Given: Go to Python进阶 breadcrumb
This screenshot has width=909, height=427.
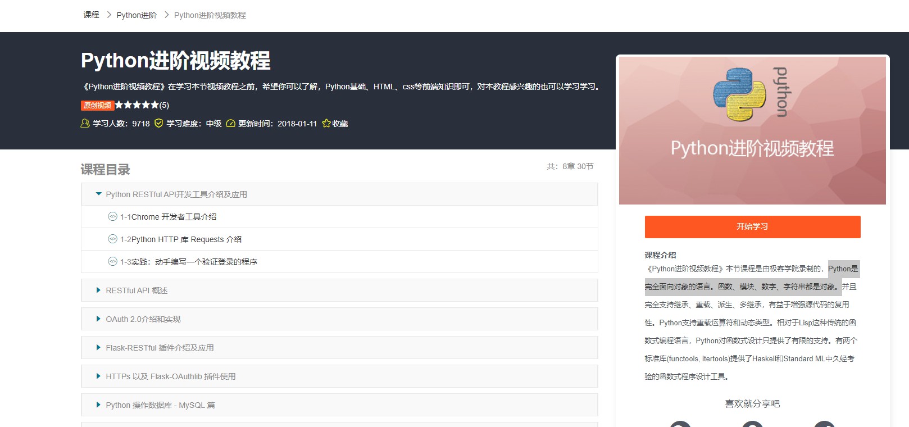Looking at the screenshot, I should click(x=137, y=15).
